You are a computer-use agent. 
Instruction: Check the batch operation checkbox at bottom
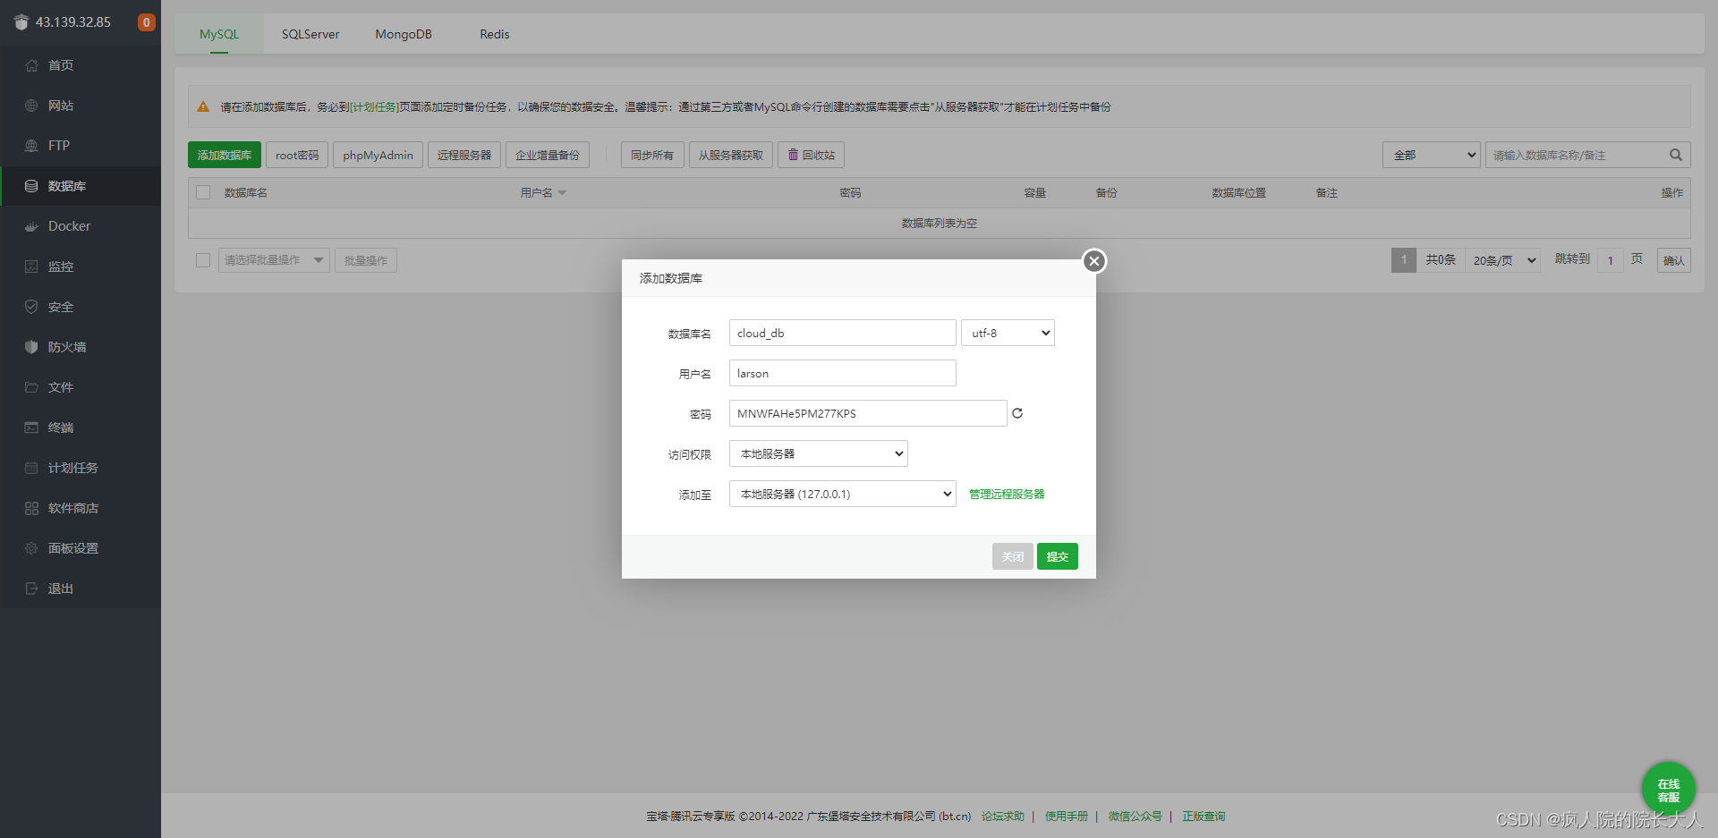pos(202,259)
